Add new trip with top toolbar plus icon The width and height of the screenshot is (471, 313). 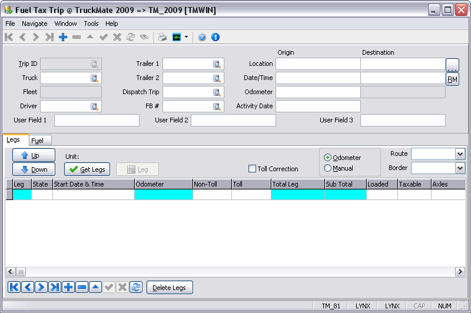(63, 37)
